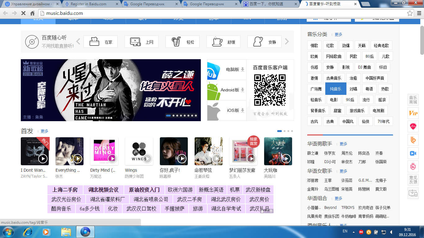Click the 百度随心听 disc icon
The height and width of the screenshot is (238, 424).
[x=32, y=42]
